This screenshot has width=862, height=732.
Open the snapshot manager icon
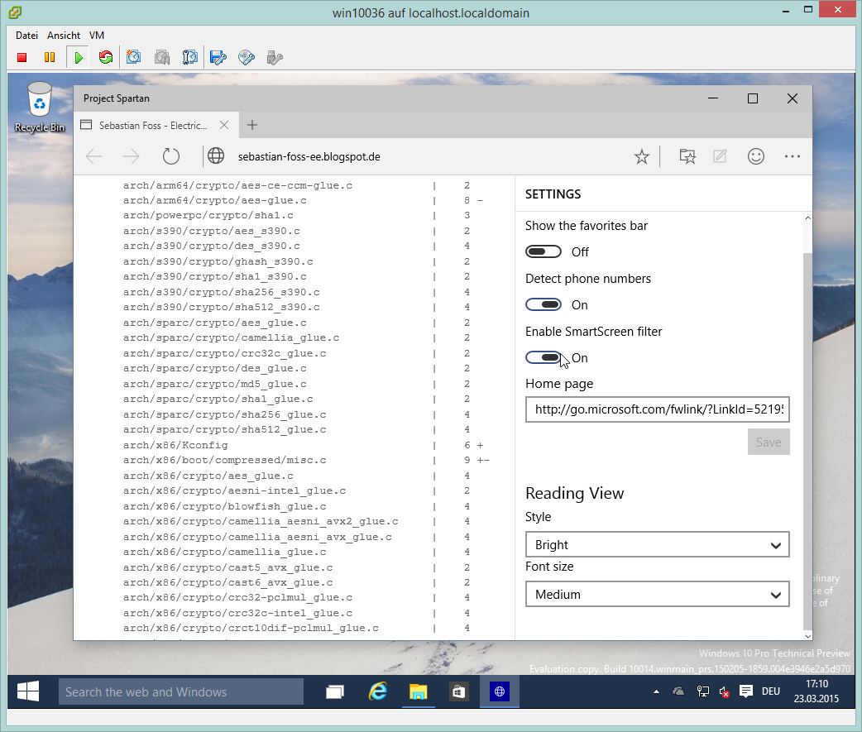(190, 57)
